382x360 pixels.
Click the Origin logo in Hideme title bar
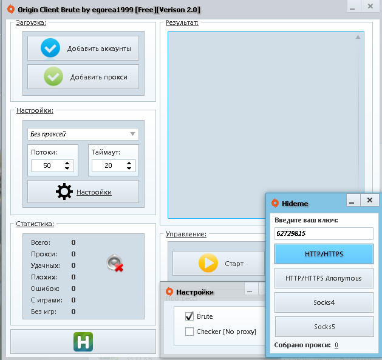coord(275,203)
